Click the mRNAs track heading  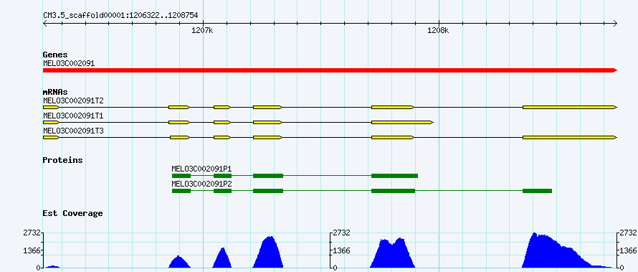pyautogui.click(x=55, y=92)
